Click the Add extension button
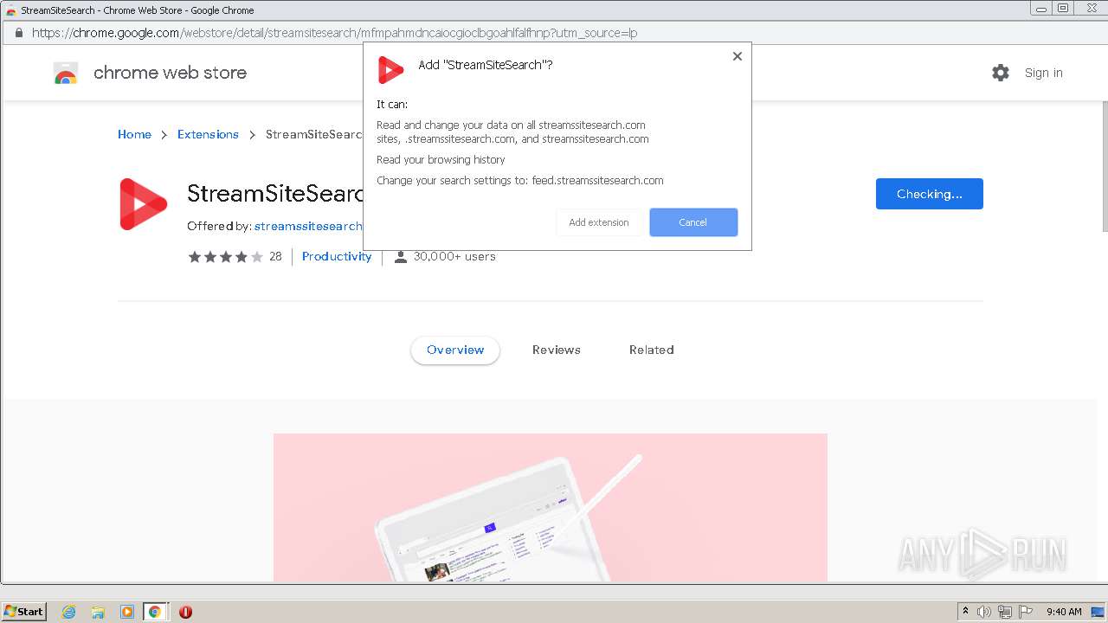This screenshot has width=1108, height=623. click(x=599, y=222)
